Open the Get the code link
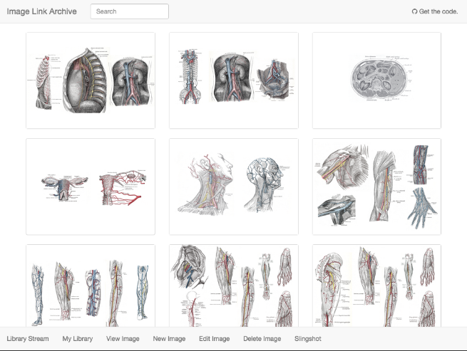The width and height of the screenshot is (467, 351). point(435,11)
